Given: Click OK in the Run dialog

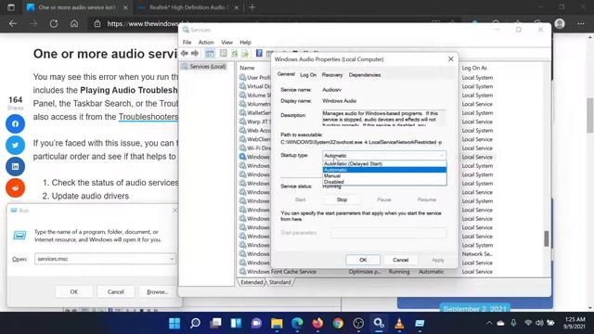Looking at the screenshot, I should coord(74,292).
